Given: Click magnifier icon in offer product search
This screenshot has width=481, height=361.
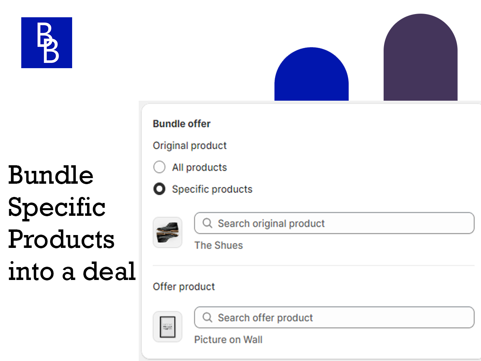Looking at the screenshot, I should (x=208, y=317).
